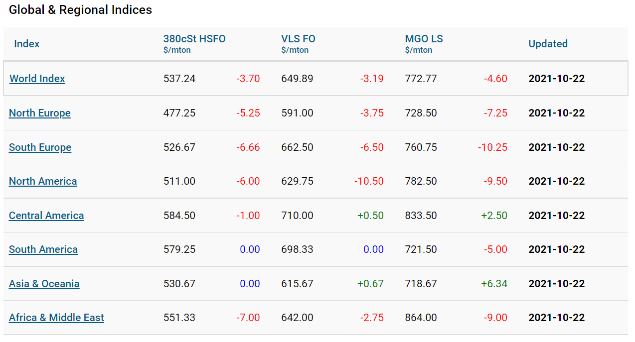Image resolution: width=635 pixels, height=342 pixels.
Task: Select North Europe HSFO price 477.25
Action: (179, 113)
